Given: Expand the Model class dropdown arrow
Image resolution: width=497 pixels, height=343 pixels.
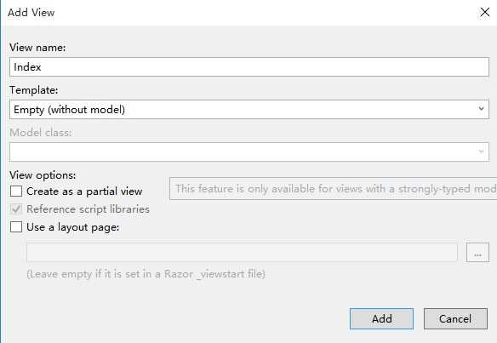Looking at the screenshot, I should tap(481, 151).
